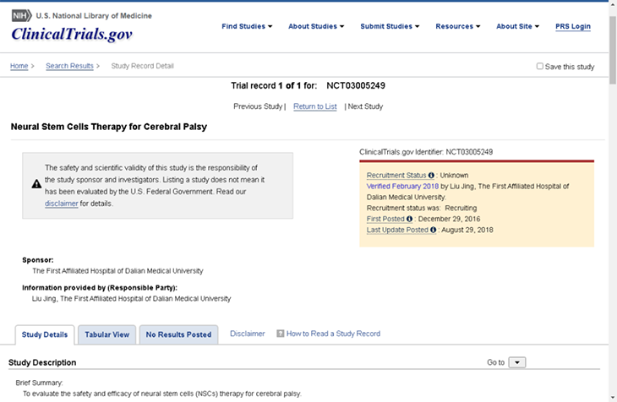Click the Disclaimer link beside tabs

coord(248,334)
